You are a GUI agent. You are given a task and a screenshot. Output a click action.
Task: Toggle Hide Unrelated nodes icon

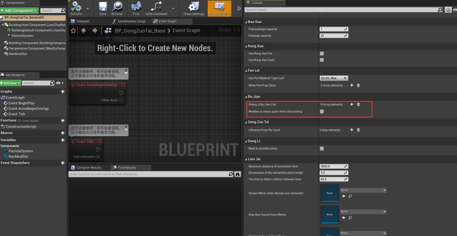(156, 7)
